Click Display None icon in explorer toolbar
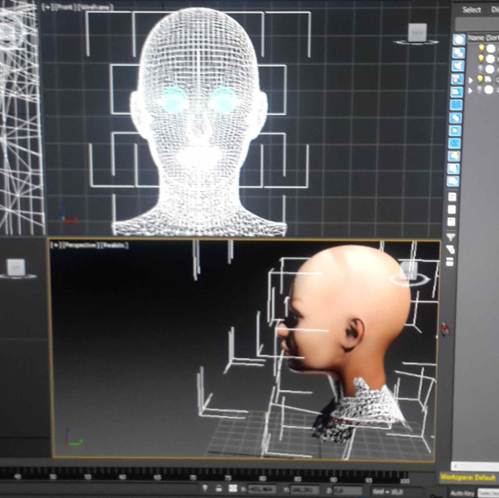Image resolution: width=499 pixels, height=498 pixels. click(452, 209)
